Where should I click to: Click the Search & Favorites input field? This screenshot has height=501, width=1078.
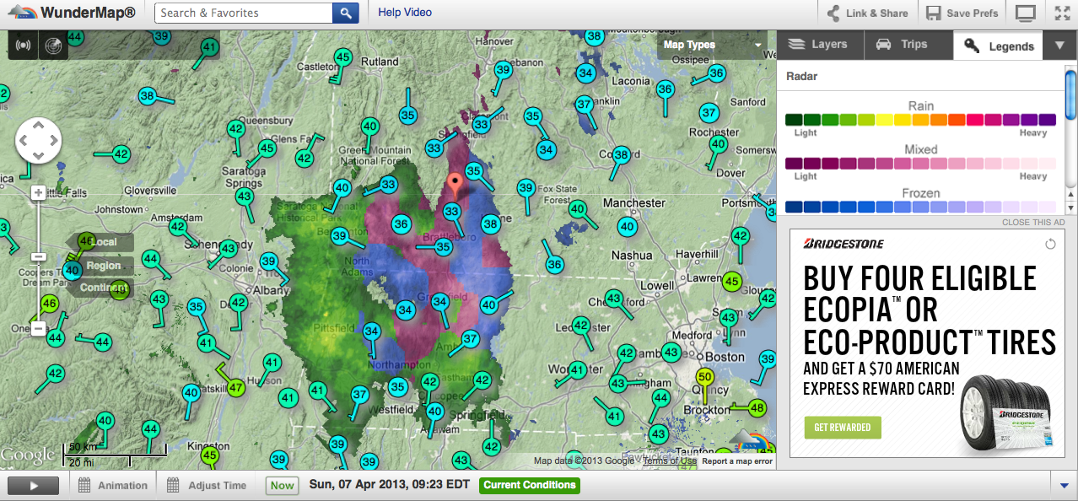(243, 13)
